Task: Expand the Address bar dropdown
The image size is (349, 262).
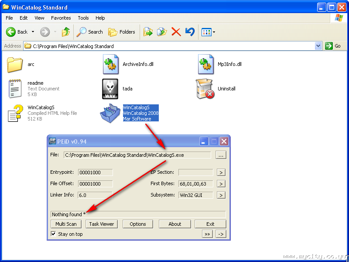Action: coord(318,46)
